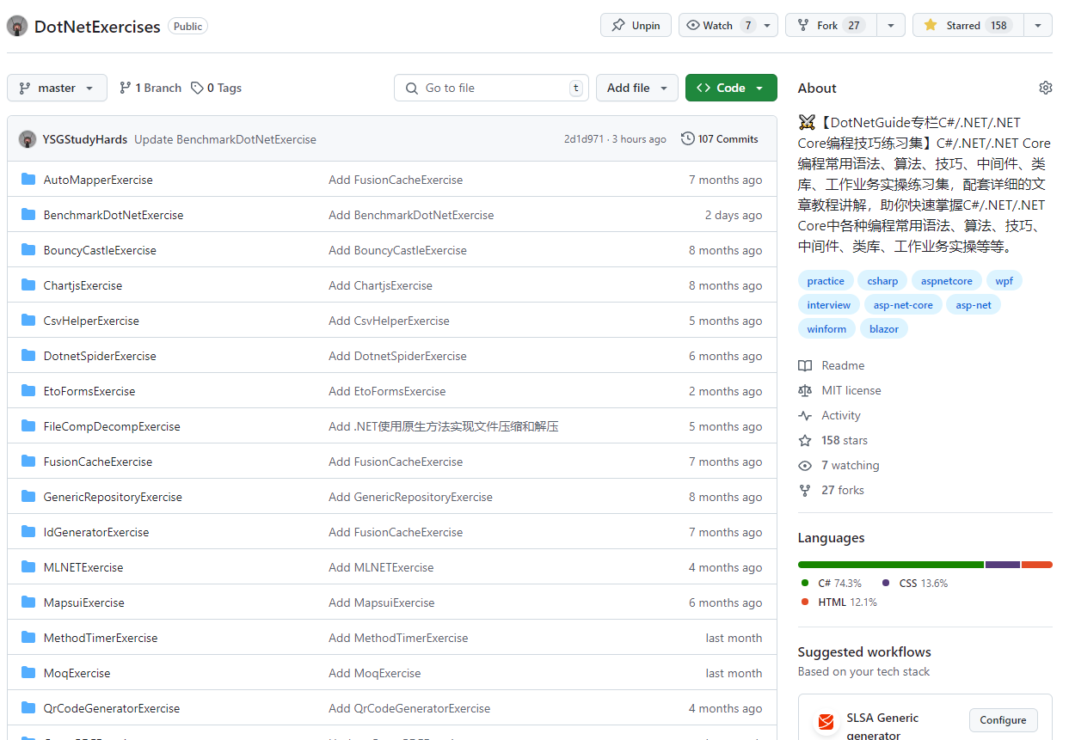Open the 0 Tags list
Viewport: 1069px width, 740px height.
[217, 88]
